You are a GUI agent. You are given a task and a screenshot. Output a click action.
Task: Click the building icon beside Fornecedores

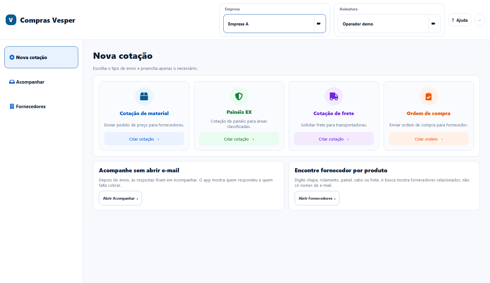[12, 106]
